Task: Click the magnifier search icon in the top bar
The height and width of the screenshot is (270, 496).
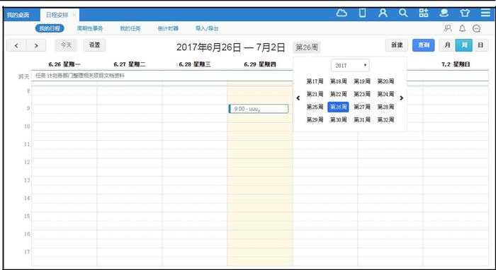Action: pos(403,13)
